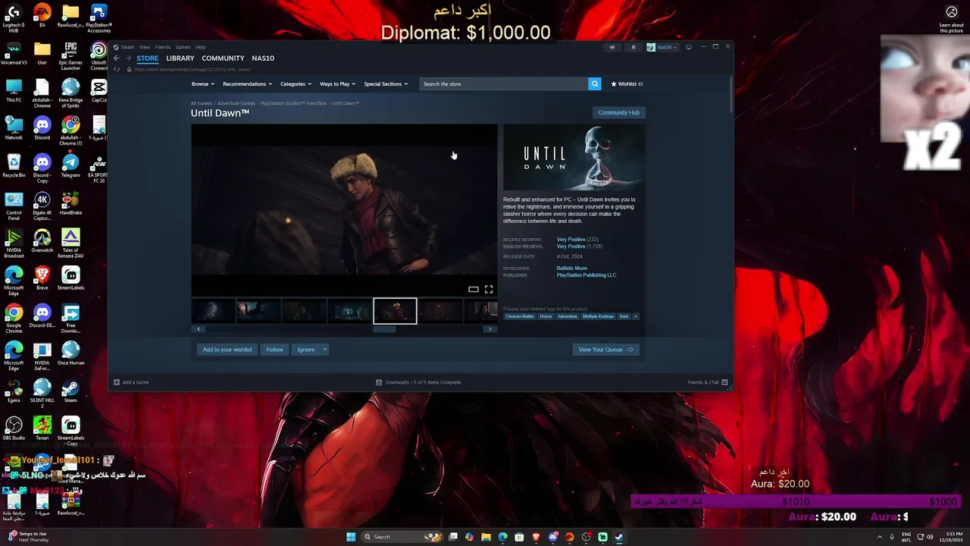Click Brave browser in taskbar
This screenshot has height=546, width=970.
(536, 537)
